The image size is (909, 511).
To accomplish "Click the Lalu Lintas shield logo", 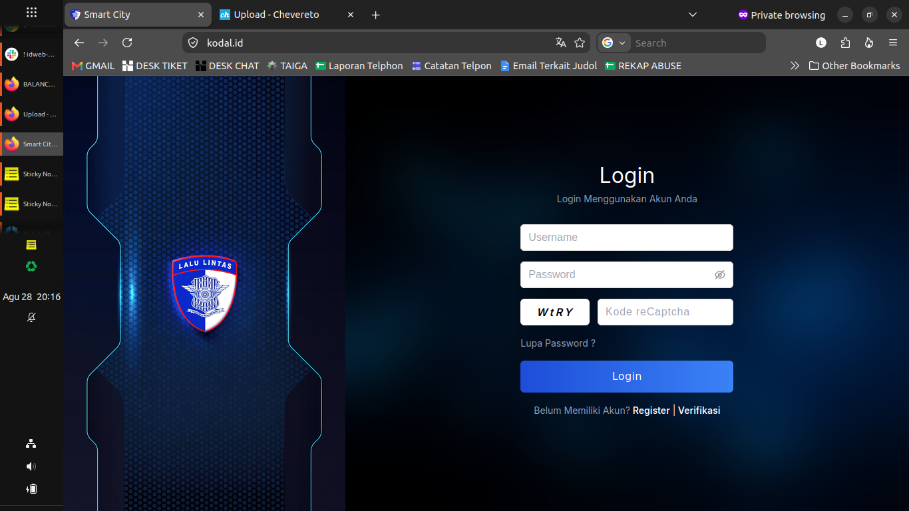I will coord(204,293).
